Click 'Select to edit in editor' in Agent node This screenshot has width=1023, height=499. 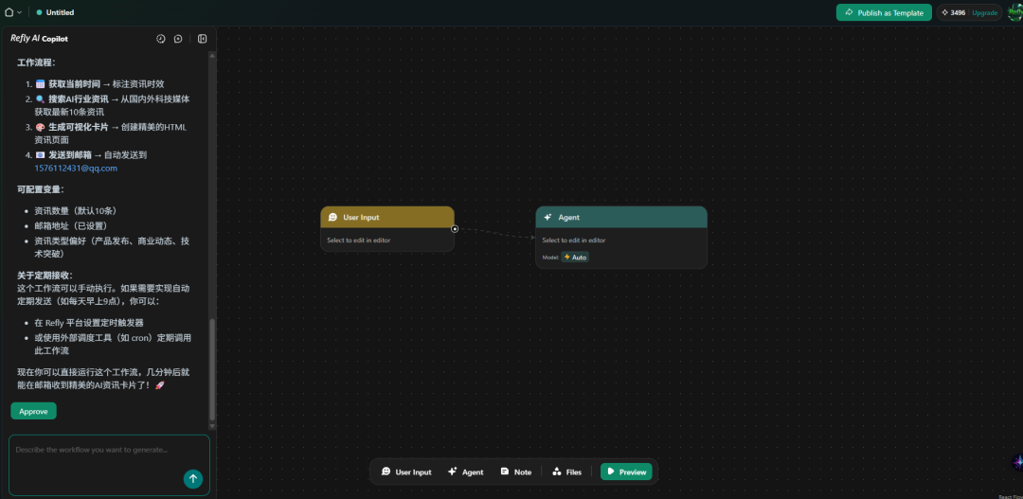(x=573, y=241)
